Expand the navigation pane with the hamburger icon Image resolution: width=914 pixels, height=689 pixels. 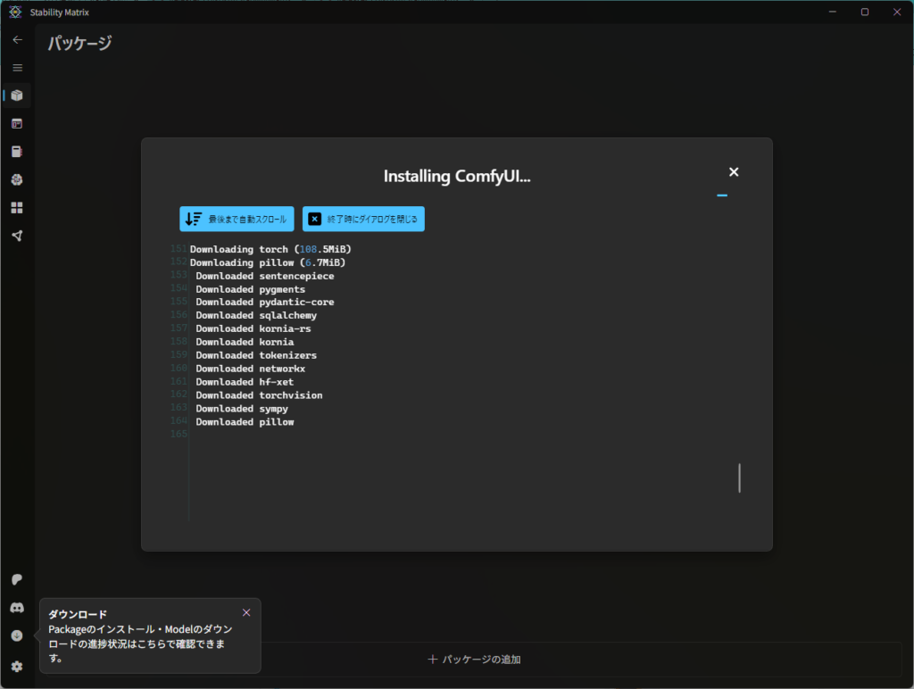pos(17,68)
